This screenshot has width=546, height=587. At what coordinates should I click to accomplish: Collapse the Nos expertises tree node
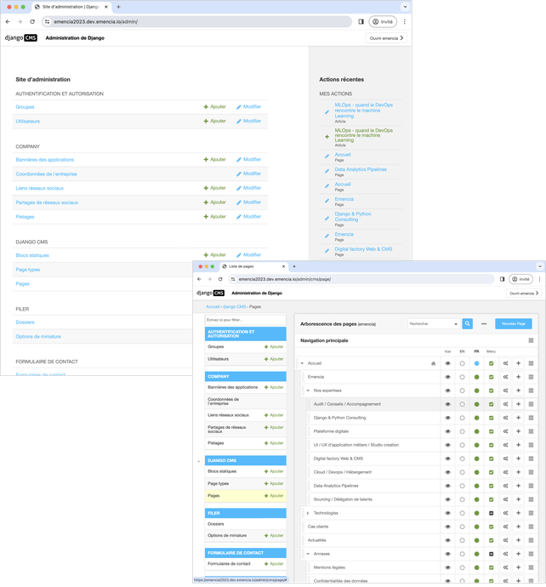(308, 390)
